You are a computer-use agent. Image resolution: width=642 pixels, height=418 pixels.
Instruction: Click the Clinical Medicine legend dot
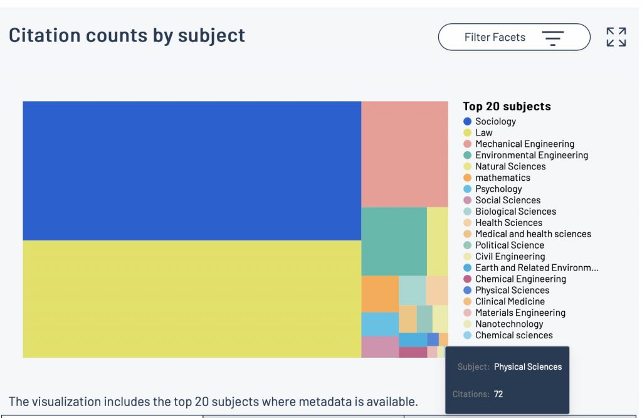(x=467, y=302)
